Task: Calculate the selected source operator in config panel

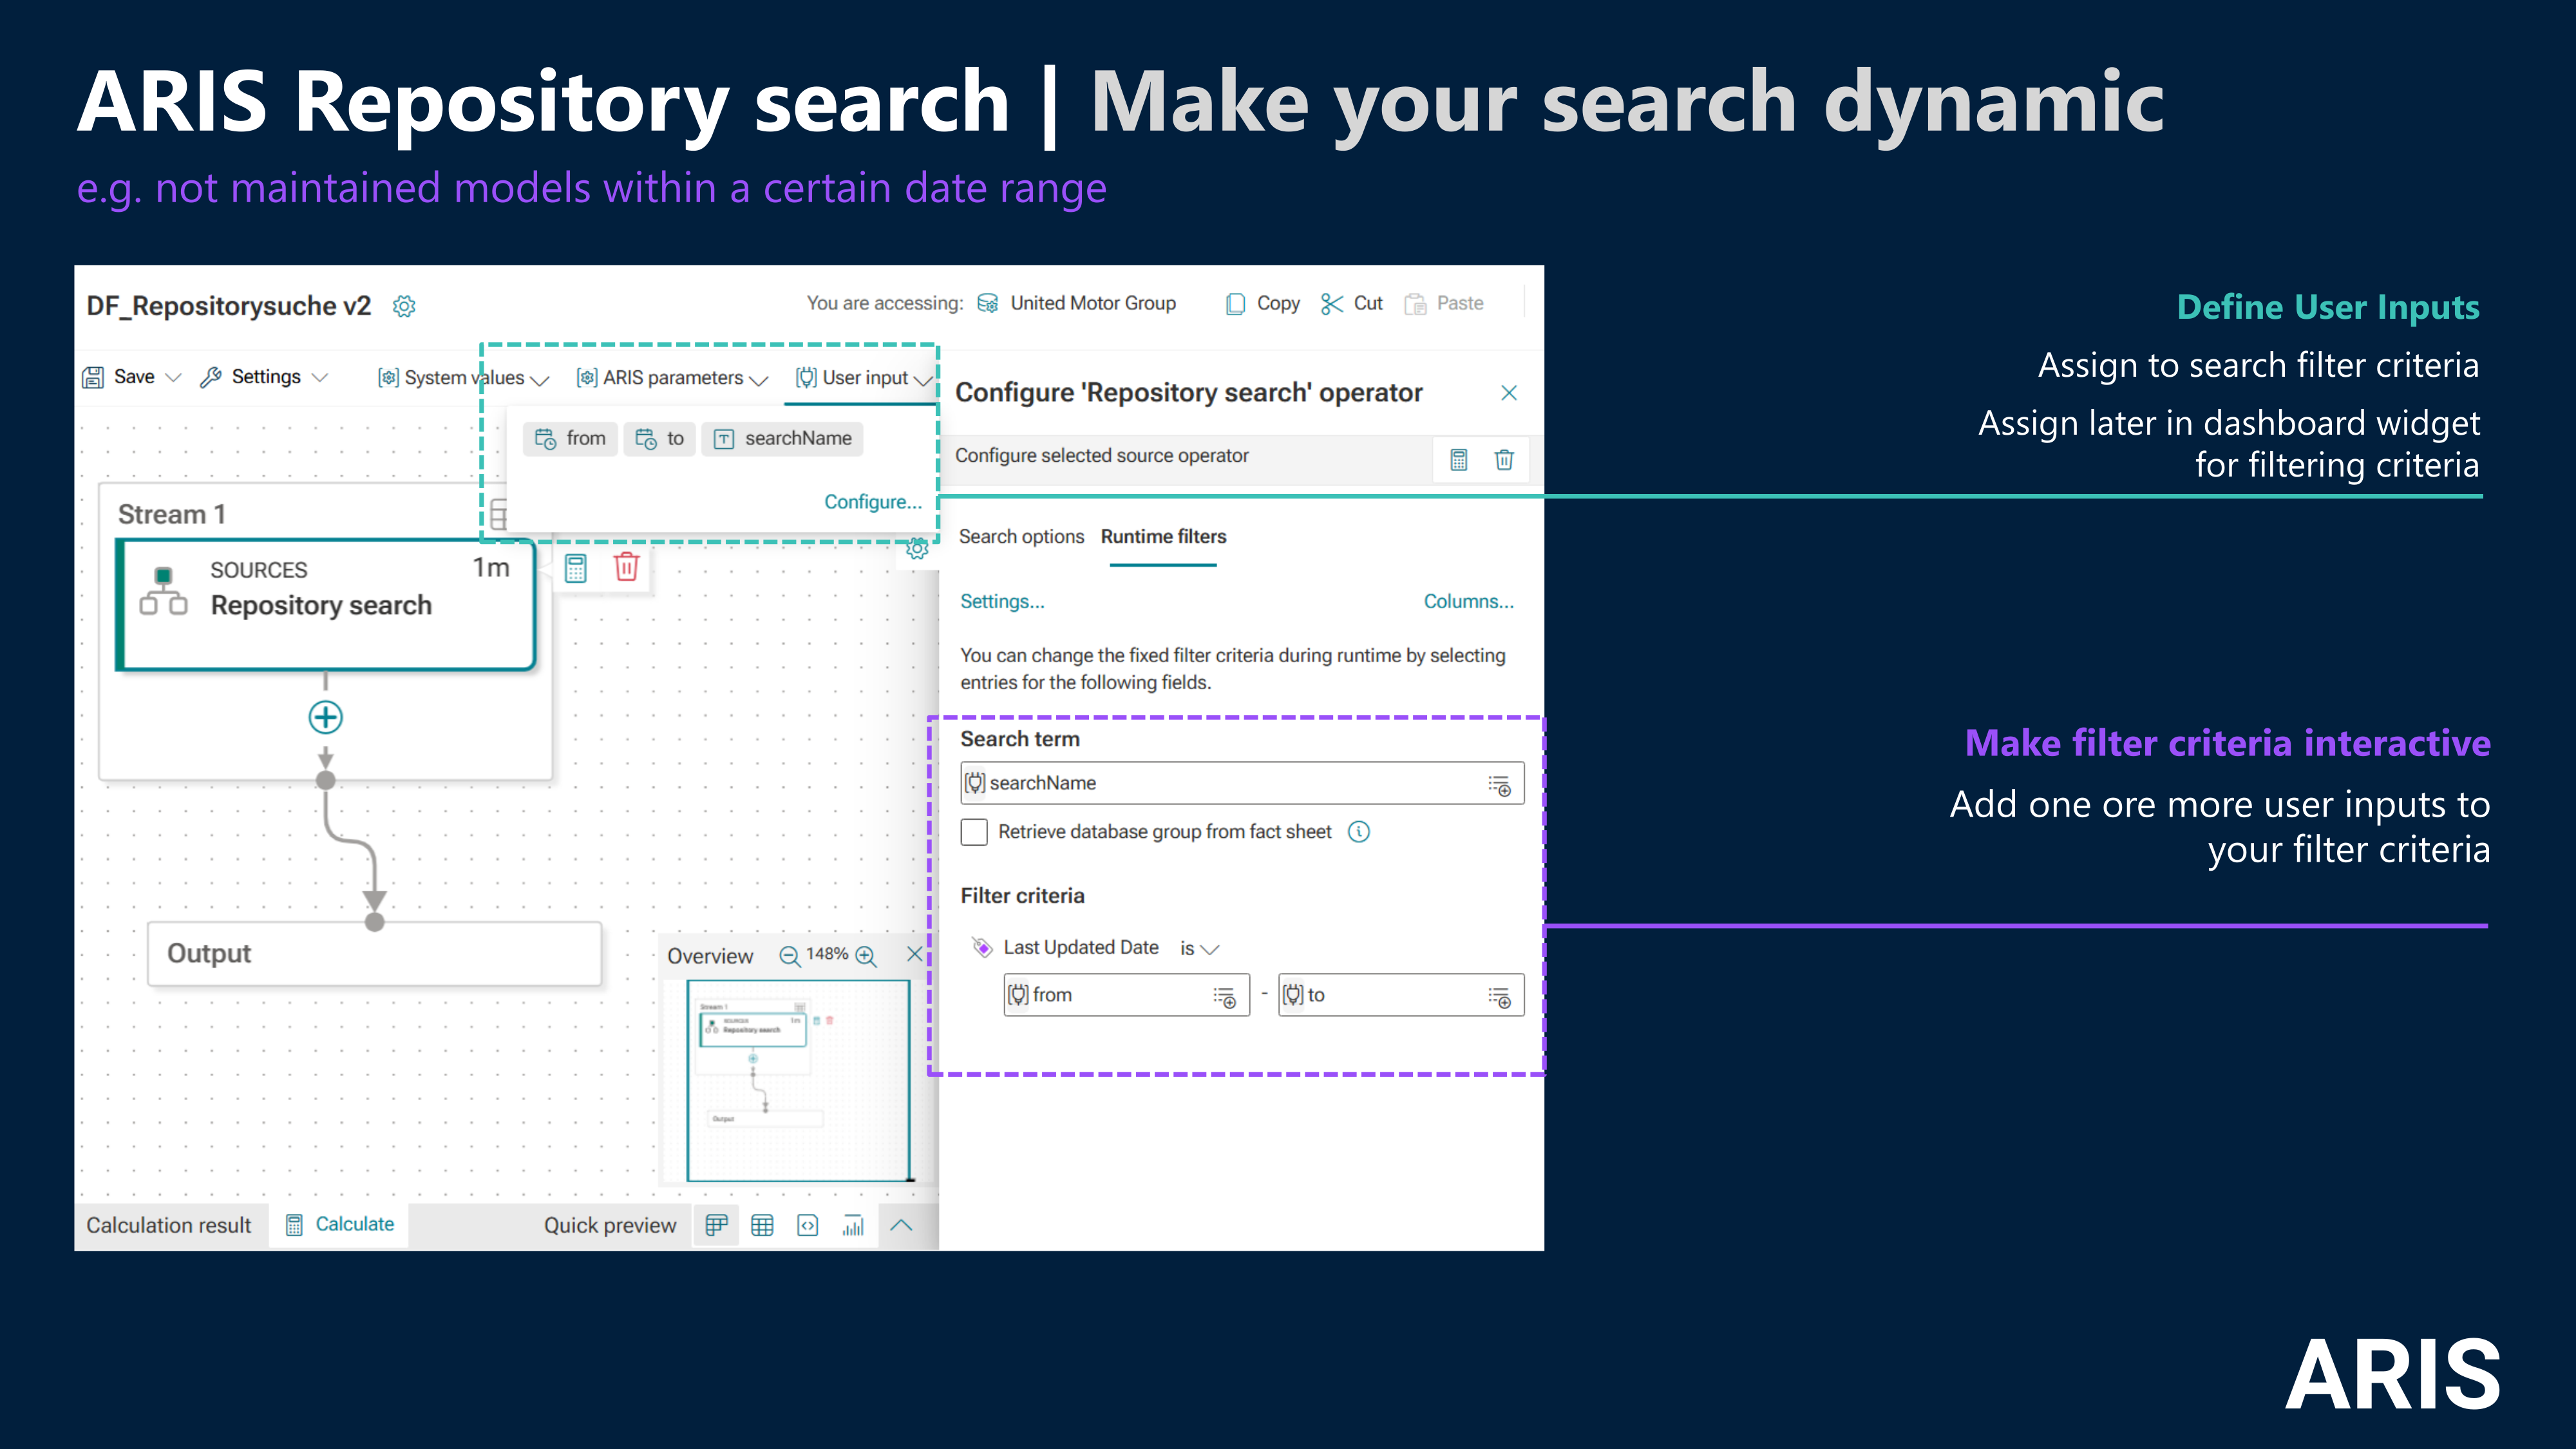Action: (x=1459, y=459)
